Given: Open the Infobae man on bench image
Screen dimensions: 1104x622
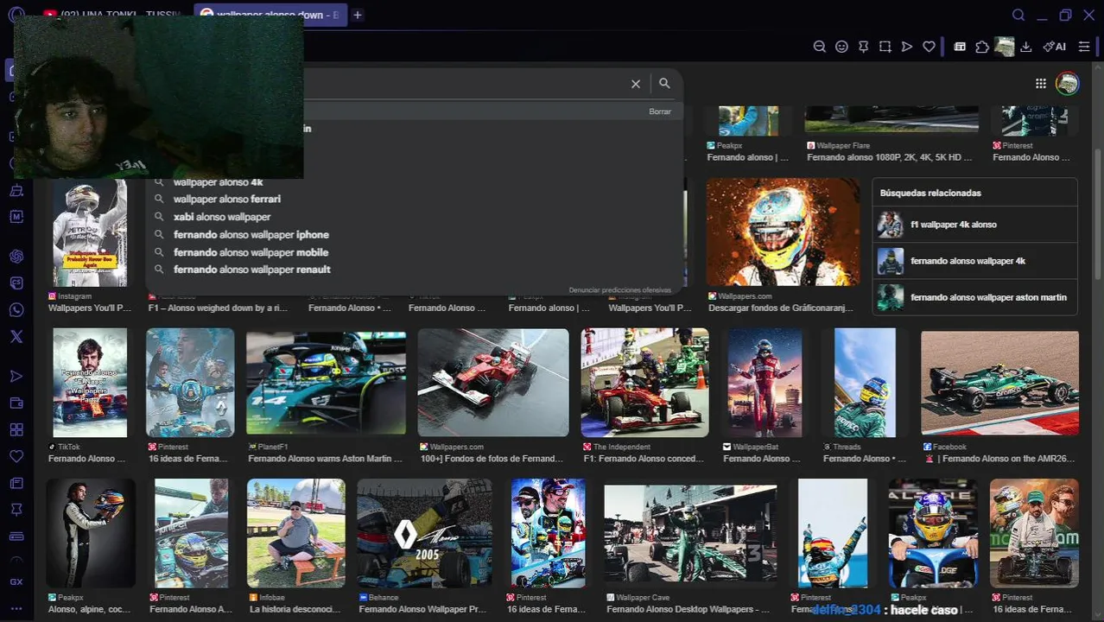Looking at the screenshot, I should [x=295, y=533].
